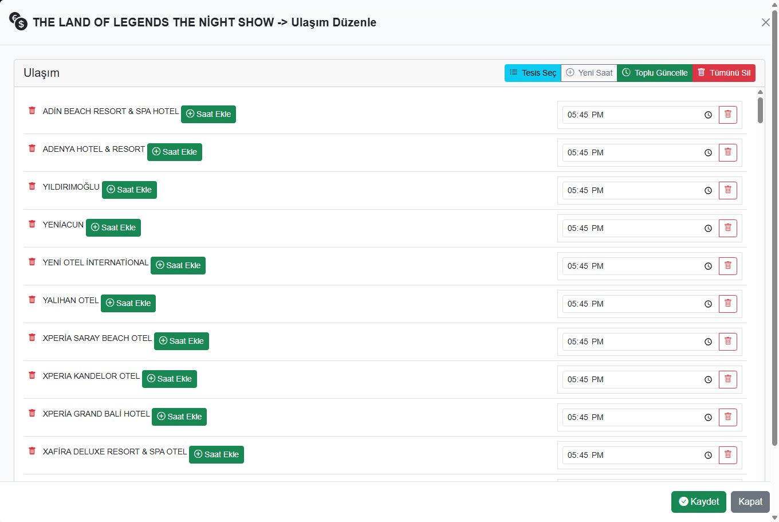Open clock picker for XPERİA GRAND BALİ HOTEL
Image resolution: width=779 pixels, height=522 pixels.
(708, 418)
